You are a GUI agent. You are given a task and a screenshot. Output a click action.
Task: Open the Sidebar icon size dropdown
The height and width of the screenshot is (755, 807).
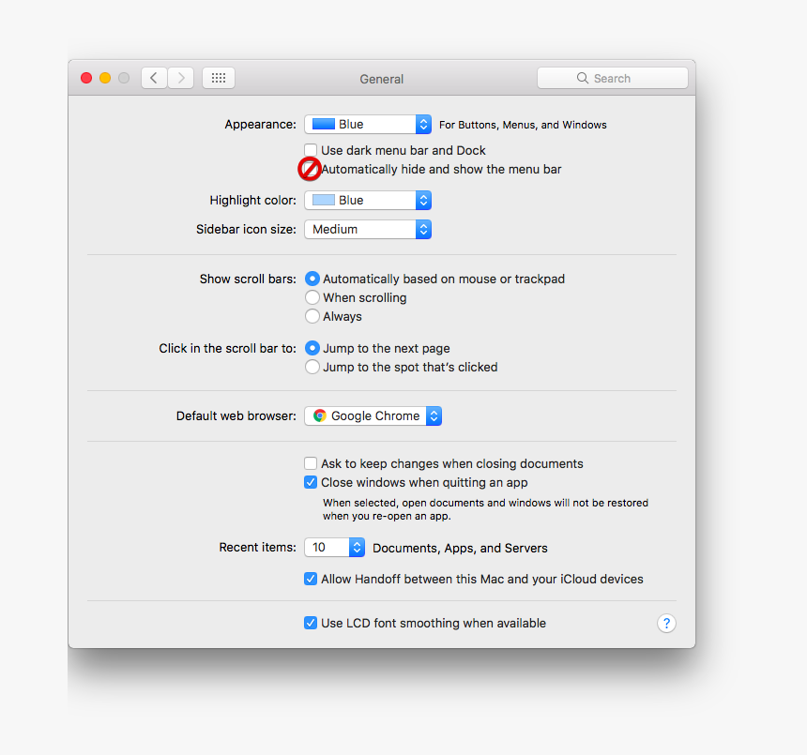pyautogui.click(x=367, y=229)
